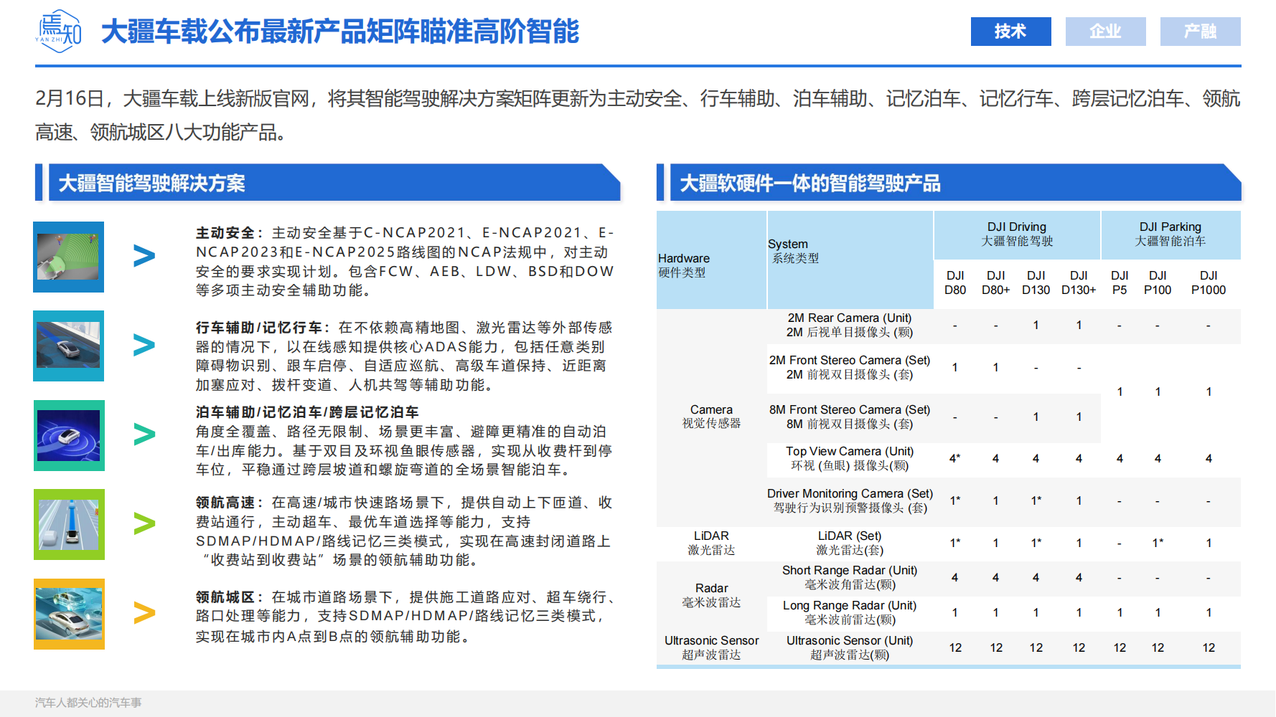Select the DJI P100 column header

[1158, 282]
